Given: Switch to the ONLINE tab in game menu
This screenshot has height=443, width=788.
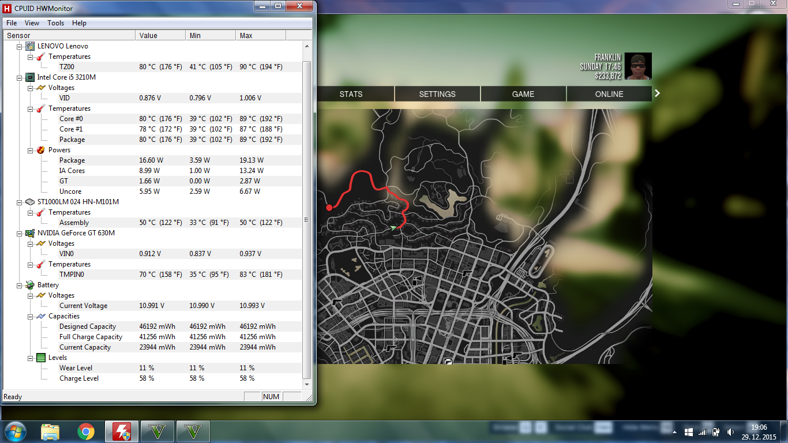Looking at the screenshot, I should coord(609,94).
